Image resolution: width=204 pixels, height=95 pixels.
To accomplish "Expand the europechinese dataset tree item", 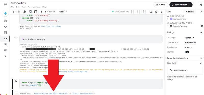I will 168,19.
